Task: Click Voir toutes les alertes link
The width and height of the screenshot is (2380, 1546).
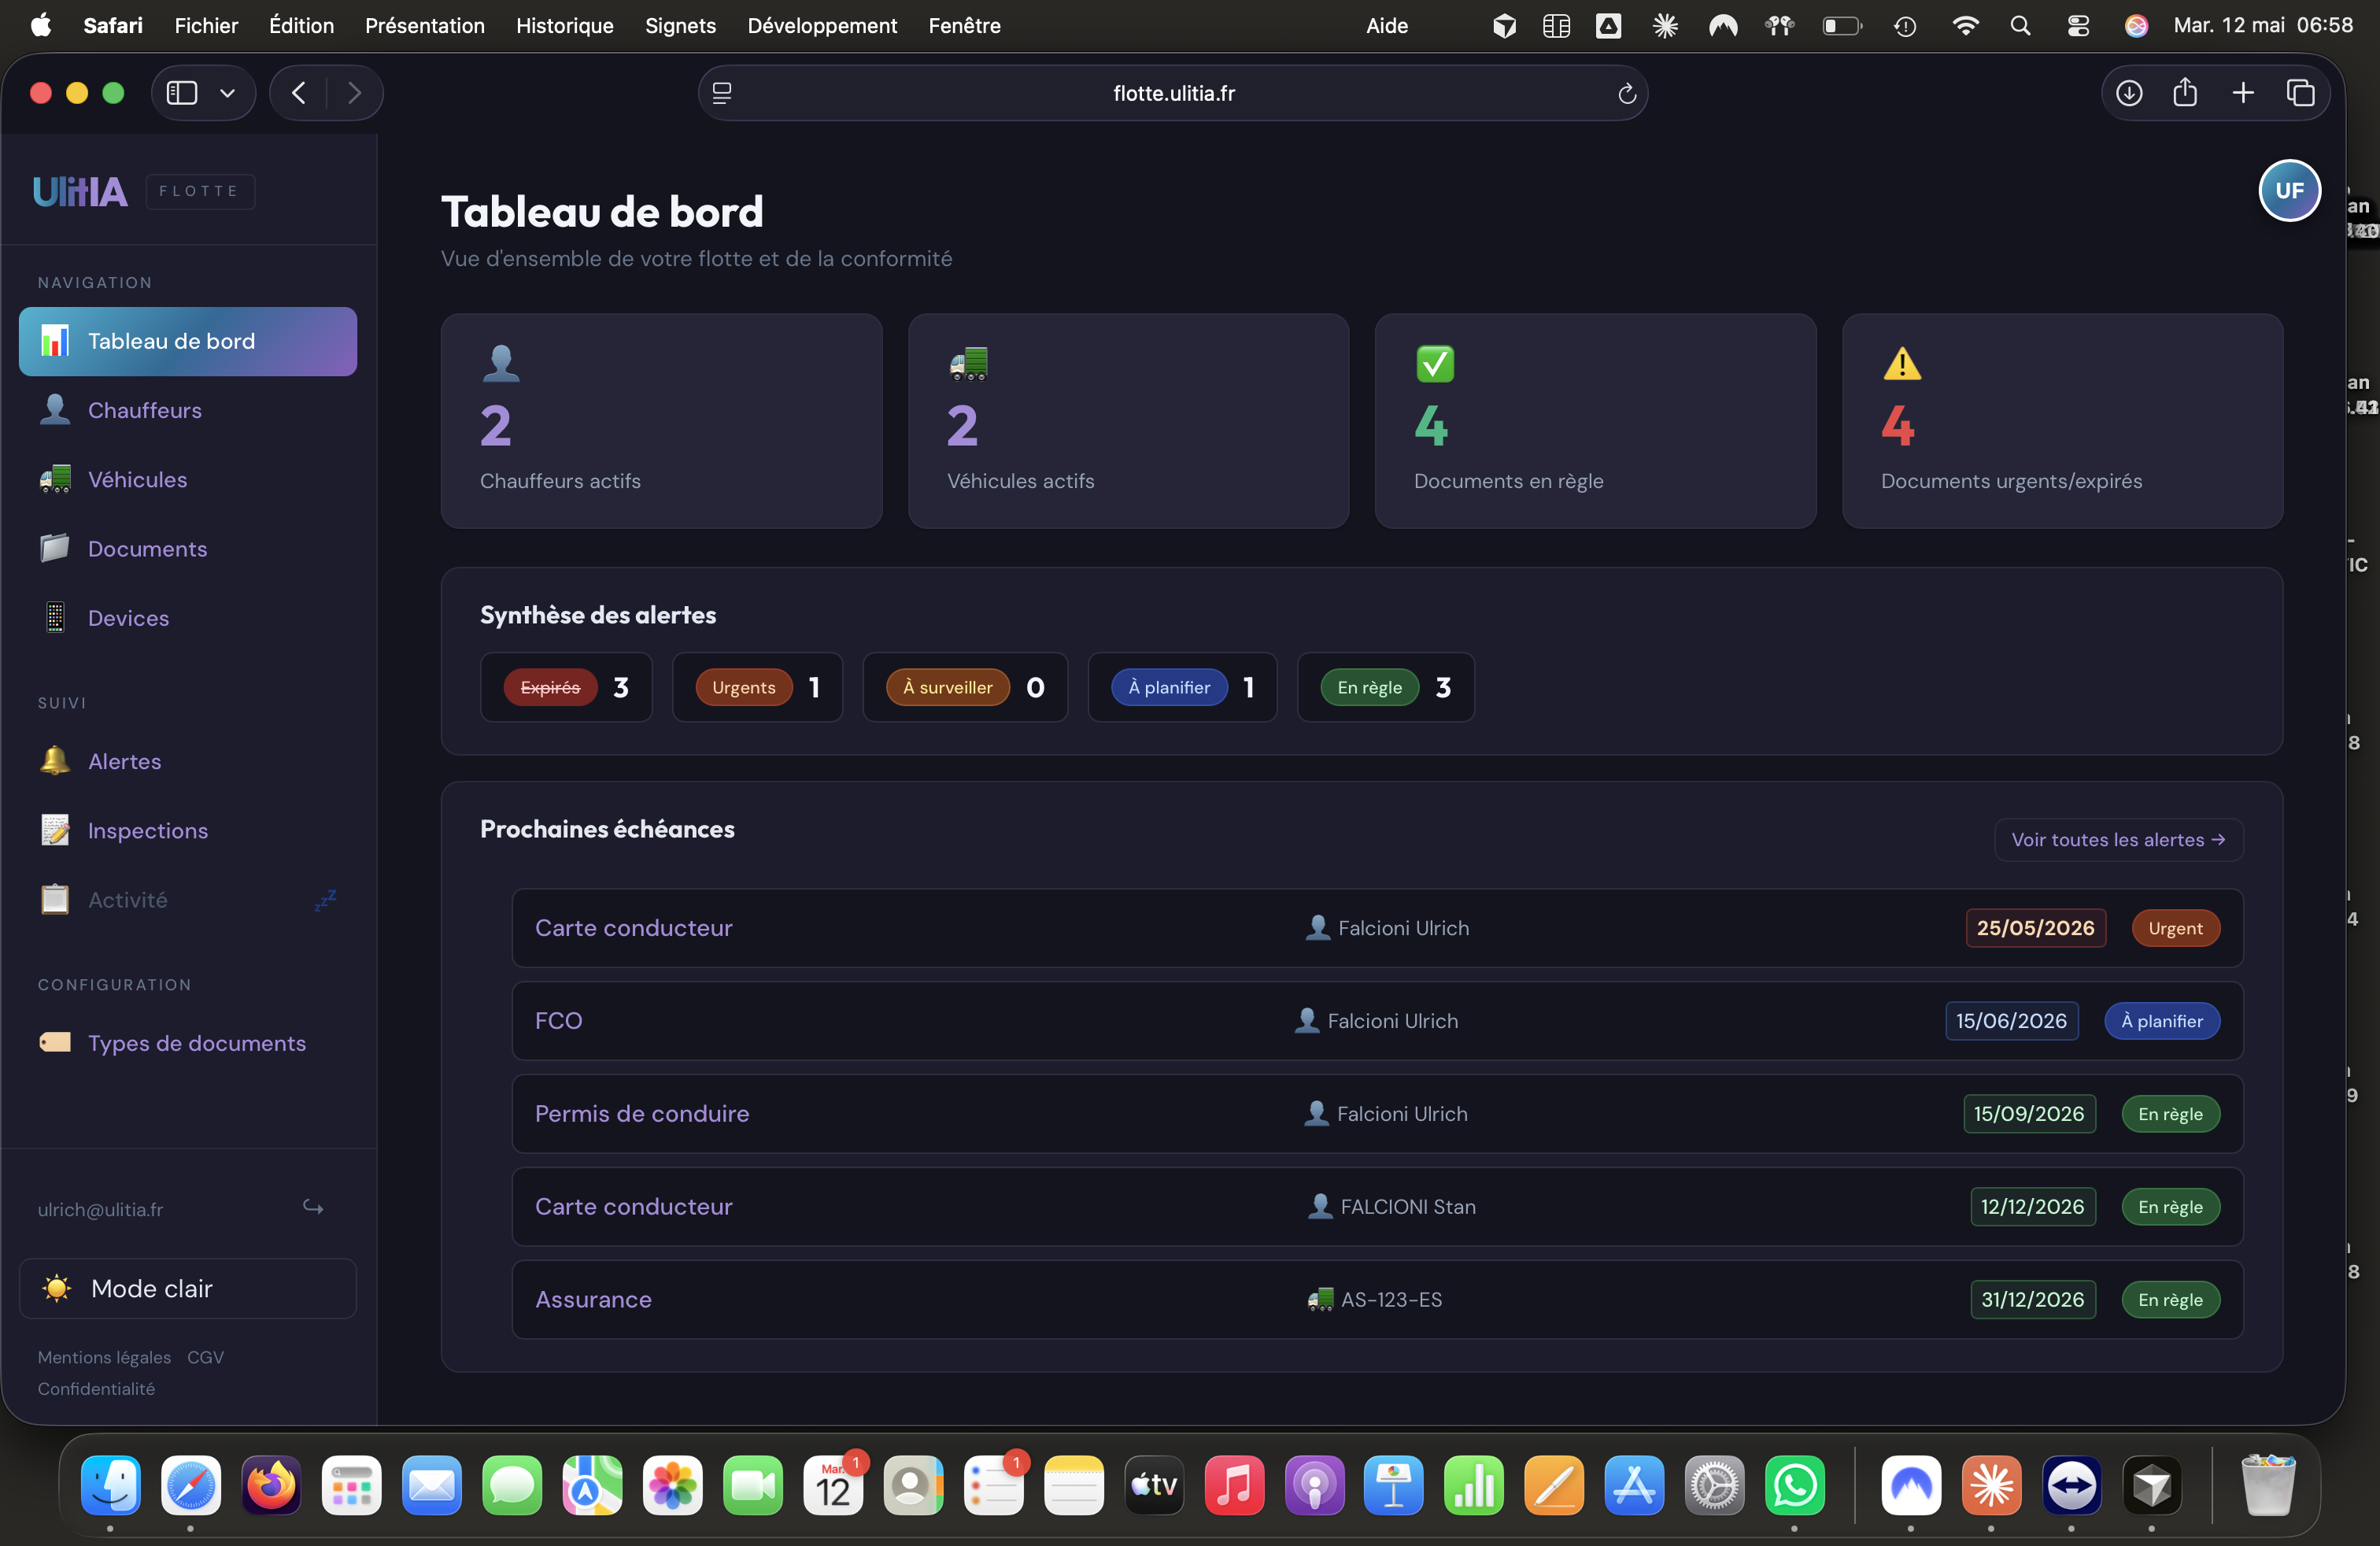Action: click(x=2118, y=839)
